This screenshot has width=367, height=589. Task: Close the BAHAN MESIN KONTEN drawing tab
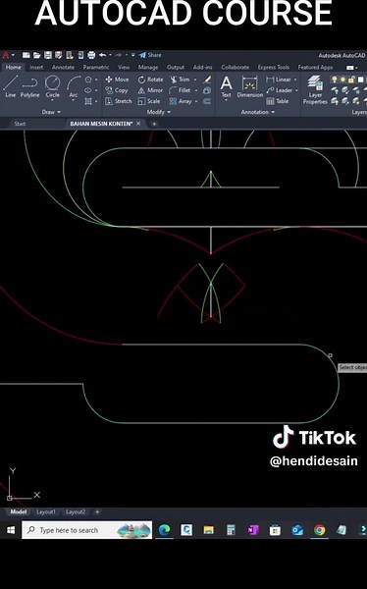pos(138,124)
